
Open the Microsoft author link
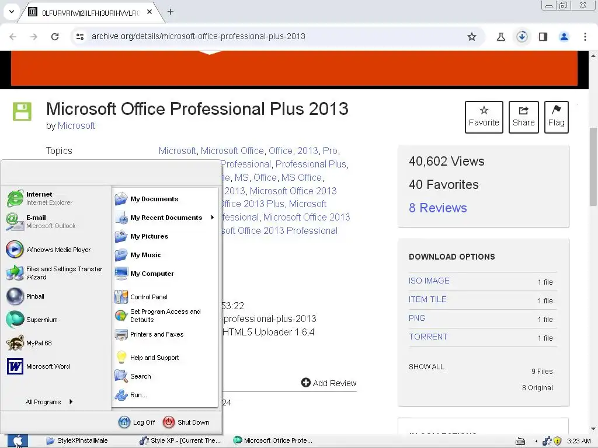click(x=77, y=126)
